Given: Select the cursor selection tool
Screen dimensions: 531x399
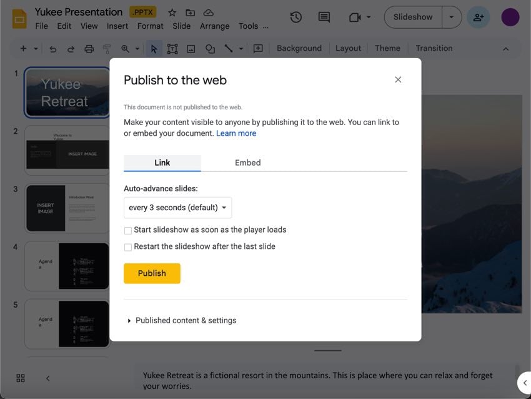Looking at the screenshot, I should pyautogui.click(x=154, y=48).
